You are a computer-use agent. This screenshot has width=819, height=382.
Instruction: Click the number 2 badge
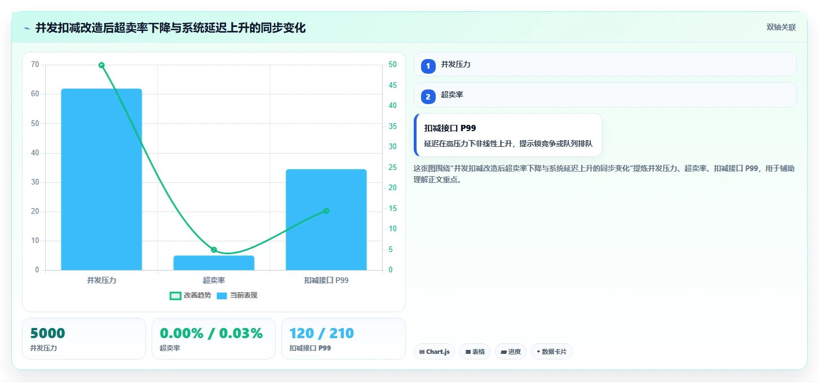428,97
